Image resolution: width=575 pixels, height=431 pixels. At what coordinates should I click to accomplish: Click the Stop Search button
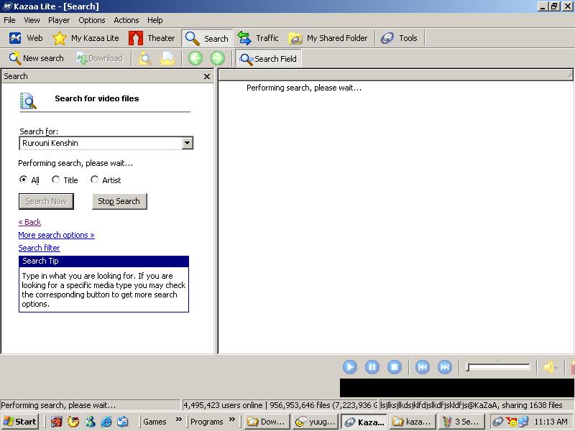(x=119, y=201)
